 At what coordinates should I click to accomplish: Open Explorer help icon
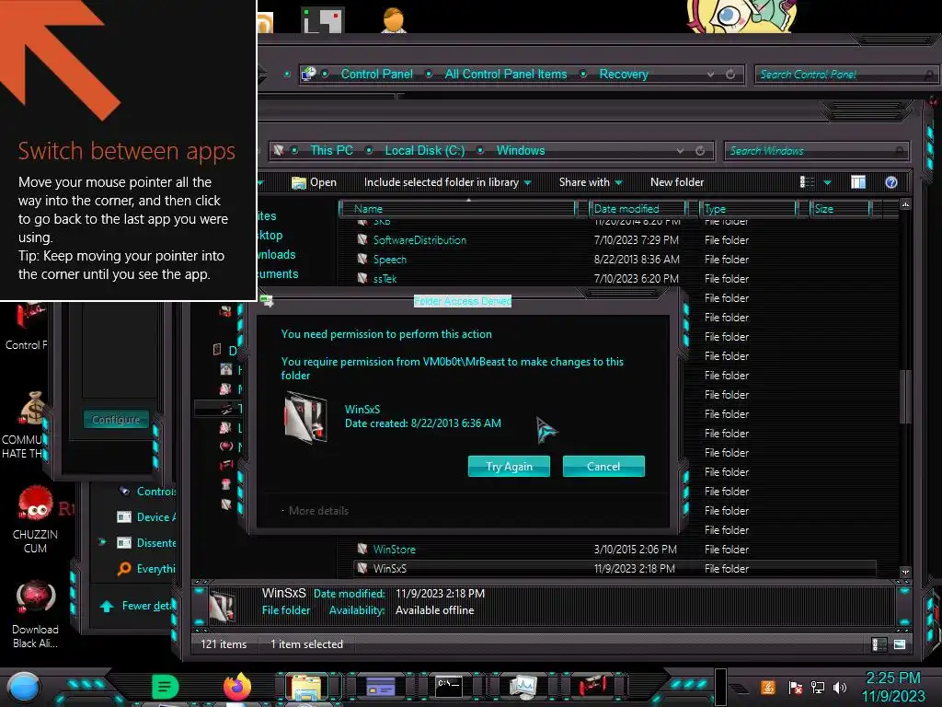[891, 182]
